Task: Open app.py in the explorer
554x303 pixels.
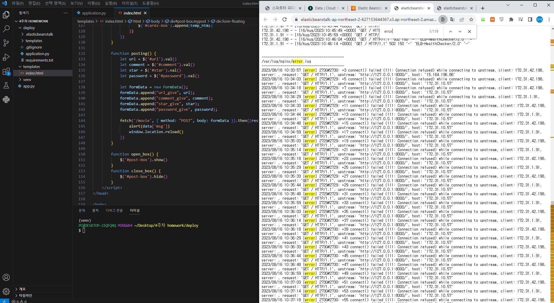Action: [x=43, y=86]
